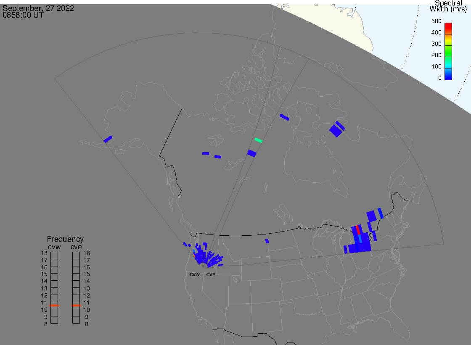Screen dimensions: 471x345
Task: Click the blue scatter cell over North Dakota
Action: pyautogui.click(x=267, y=241)
